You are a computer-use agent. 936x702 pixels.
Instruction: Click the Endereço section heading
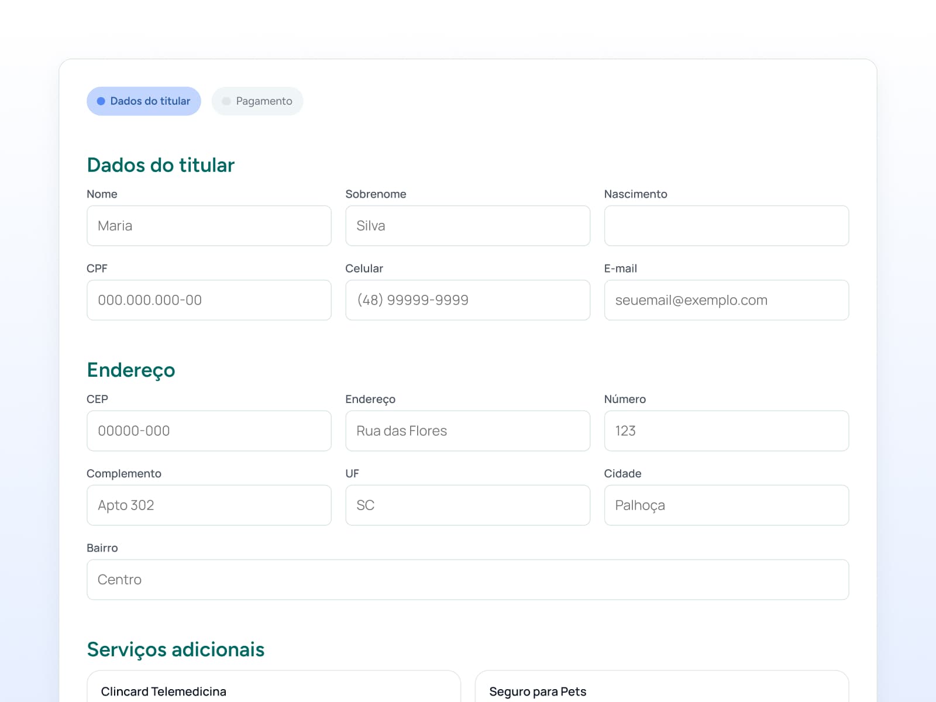(131, 370)
